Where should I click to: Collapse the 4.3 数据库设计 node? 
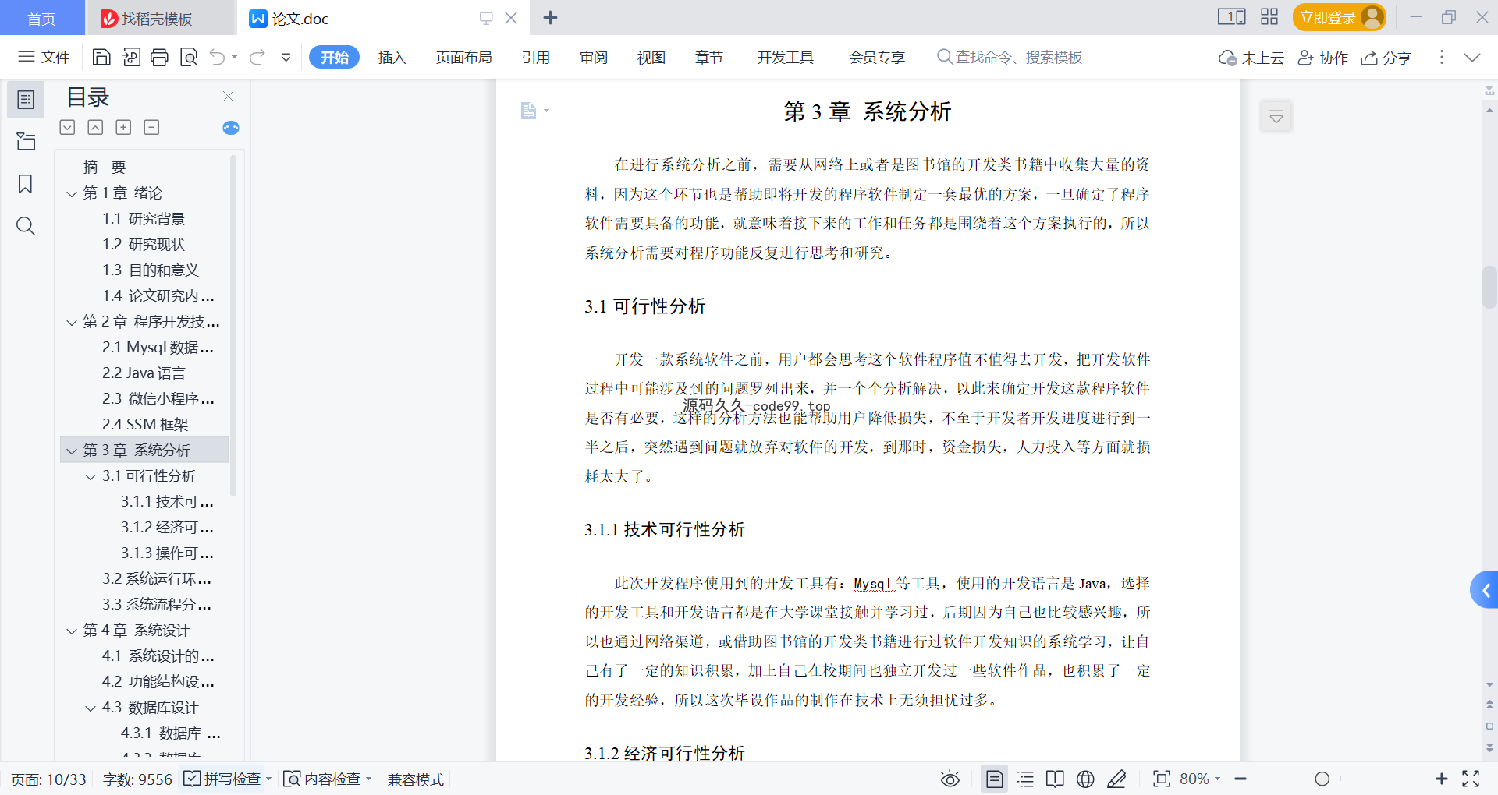[x=91, y=708]
